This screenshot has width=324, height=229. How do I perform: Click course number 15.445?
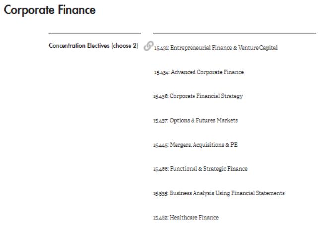161,145
